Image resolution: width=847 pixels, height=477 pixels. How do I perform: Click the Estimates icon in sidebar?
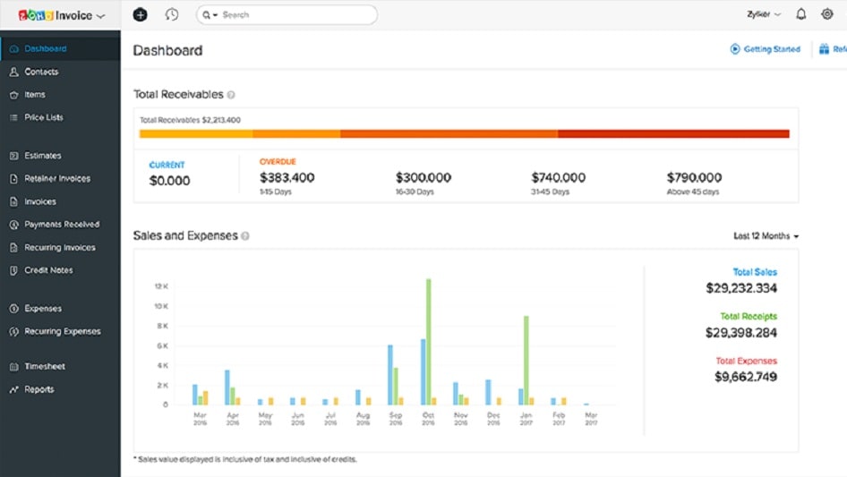[x=14, y=156]
